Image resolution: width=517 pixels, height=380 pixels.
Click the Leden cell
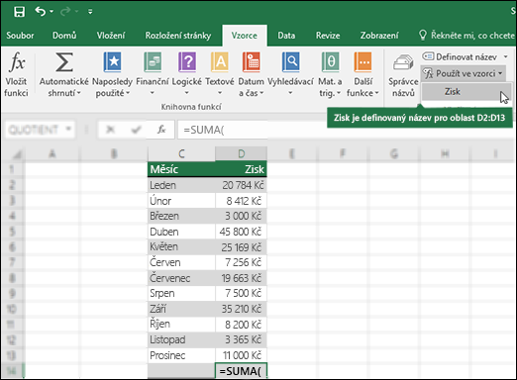pos(181,185)
